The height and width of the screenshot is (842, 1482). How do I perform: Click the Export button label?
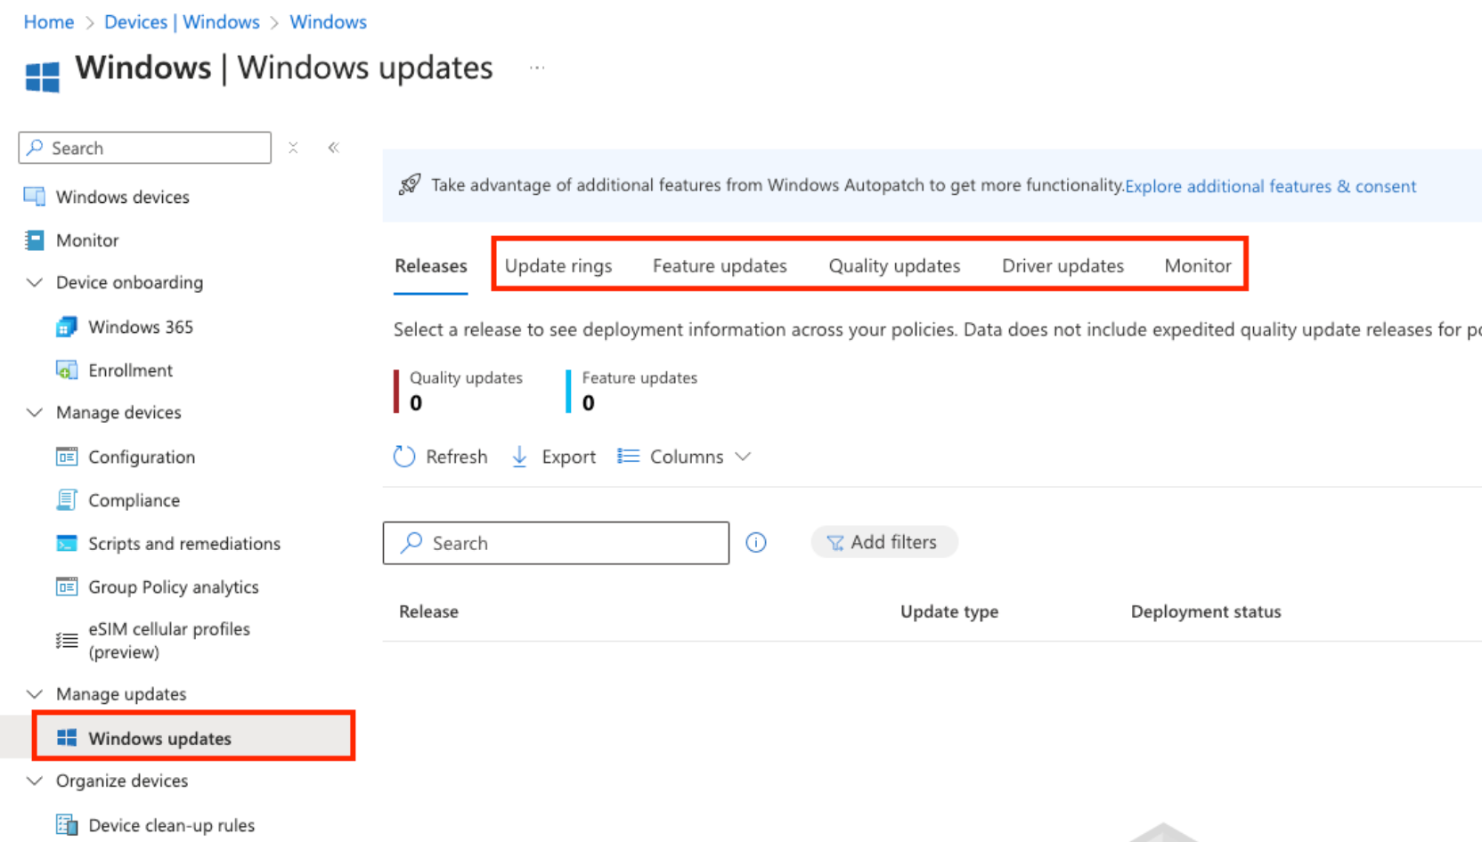point(568,457)
